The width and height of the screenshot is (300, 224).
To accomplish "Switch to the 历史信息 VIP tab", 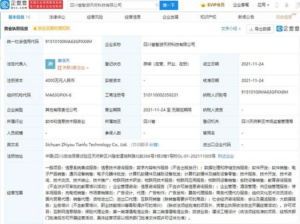I will point(286,17).
